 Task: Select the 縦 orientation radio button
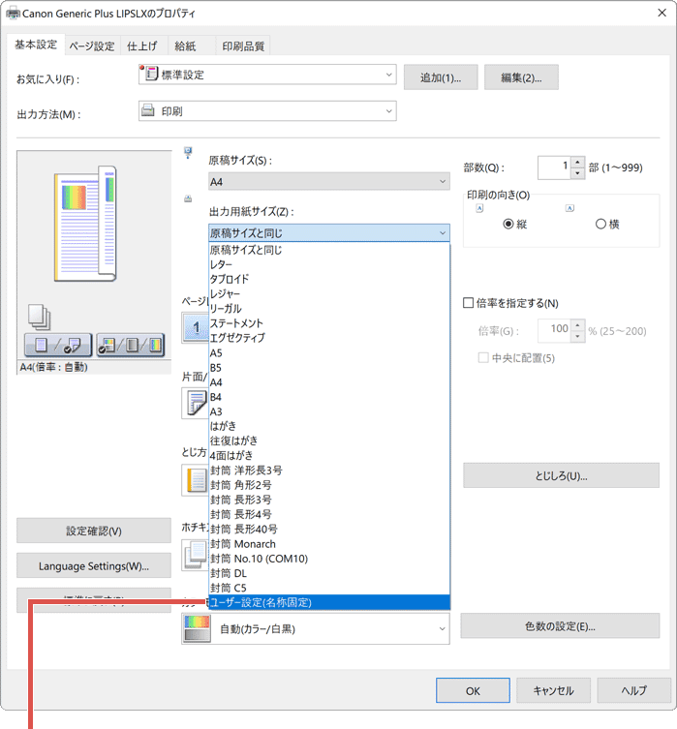(x=508, y=224)
